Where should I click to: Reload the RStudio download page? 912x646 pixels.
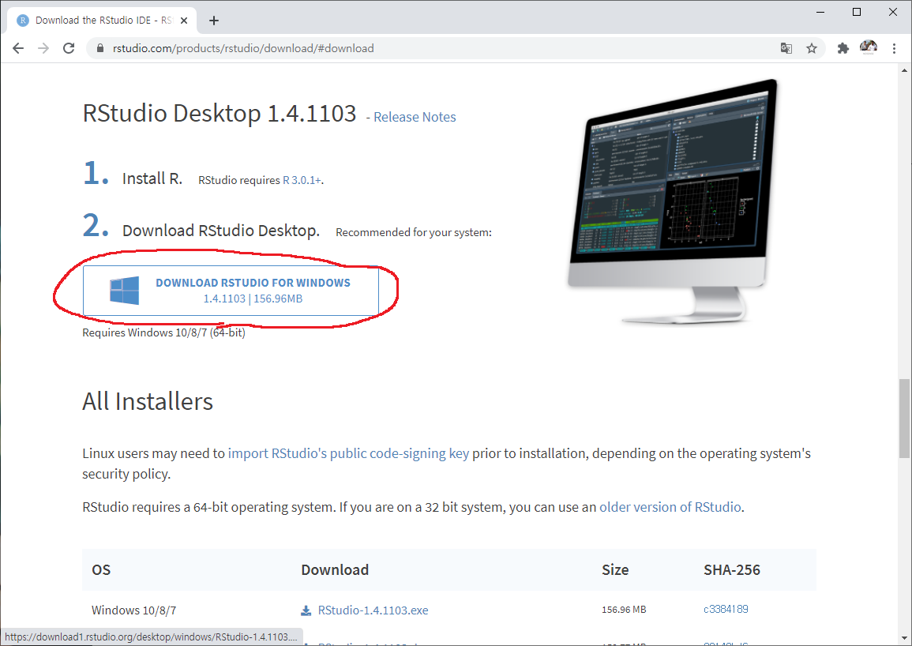click(x=69, y=48)
